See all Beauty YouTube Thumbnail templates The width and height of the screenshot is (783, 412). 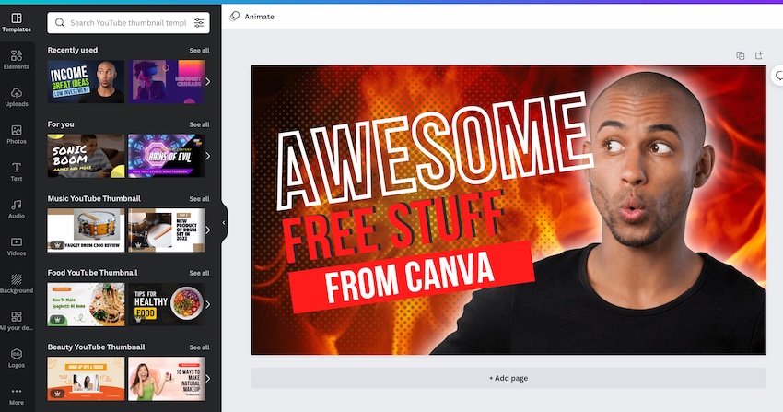pos(199,347)
